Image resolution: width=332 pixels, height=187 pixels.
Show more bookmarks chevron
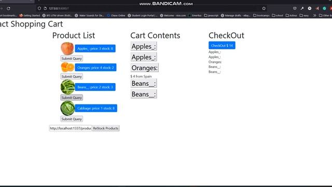click(315, 15)
